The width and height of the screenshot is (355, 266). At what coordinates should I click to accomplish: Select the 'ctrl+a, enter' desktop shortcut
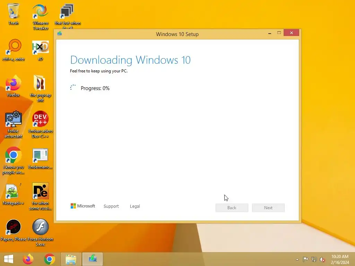click(x=14, y=50)
